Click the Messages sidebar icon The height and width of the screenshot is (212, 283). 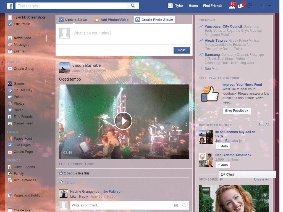10,45
